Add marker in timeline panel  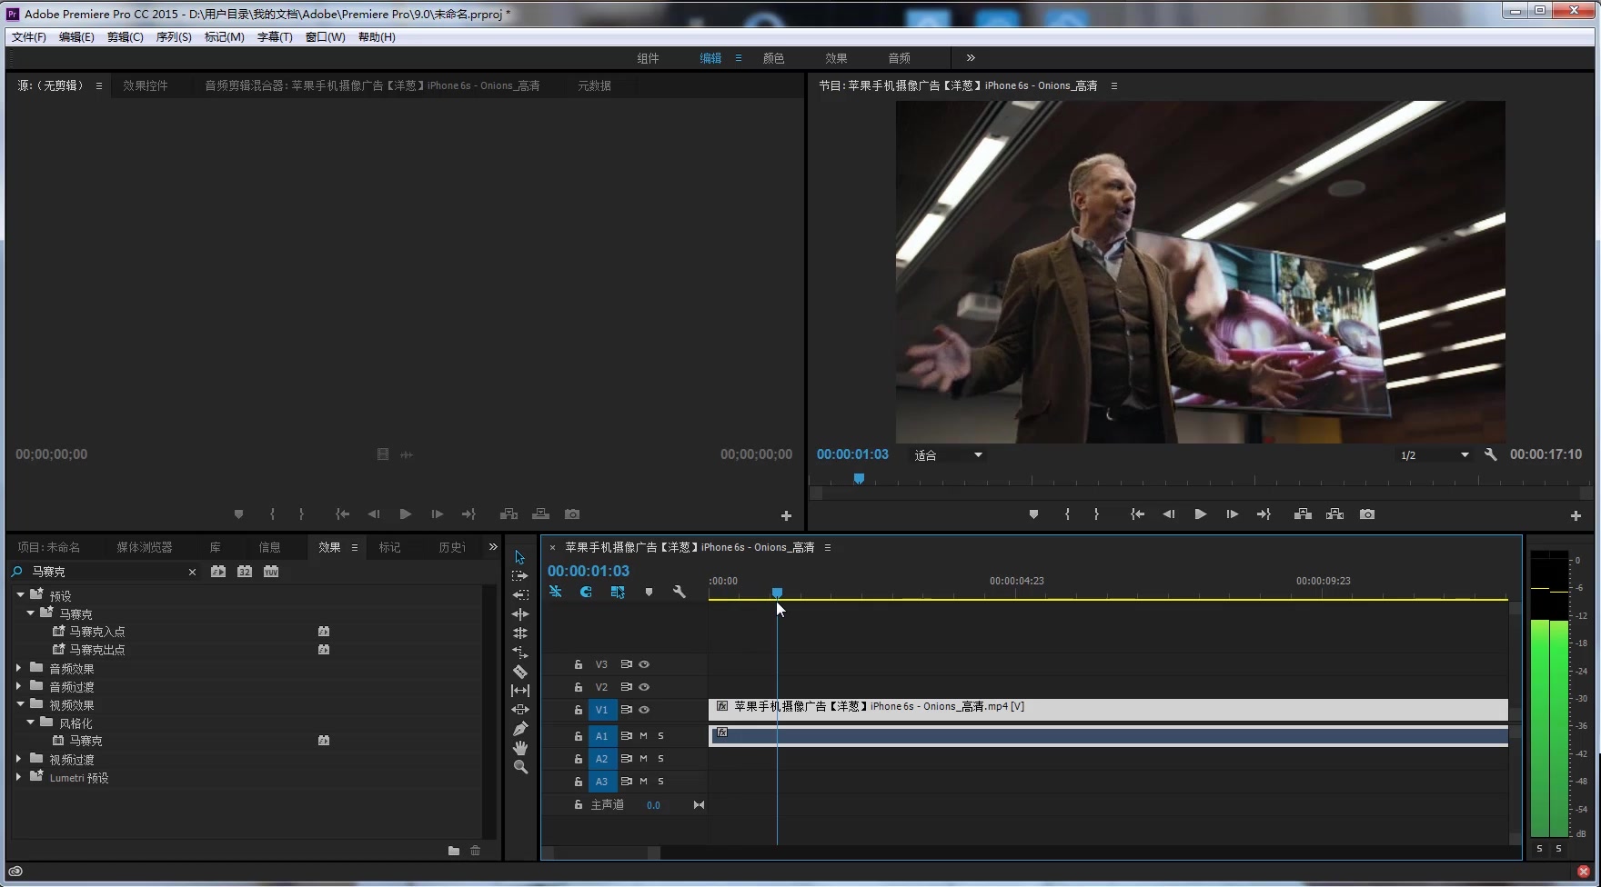coord(649,592)
